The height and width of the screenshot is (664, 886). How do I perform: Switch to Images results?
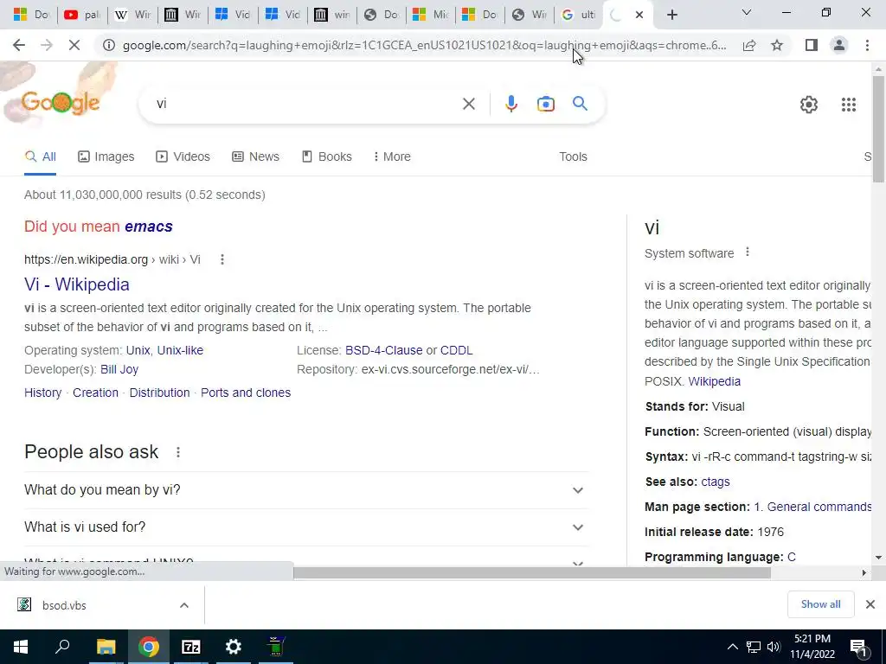(x=106, y=157)
